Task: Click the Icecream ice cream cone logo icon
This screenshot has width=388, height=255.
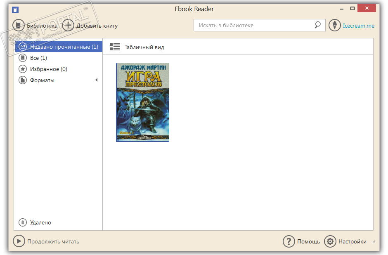Action: pos(335,25)
